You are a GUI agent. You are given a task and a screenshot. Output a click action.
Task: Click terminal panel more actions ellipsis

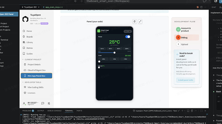(x=196, y=111)
